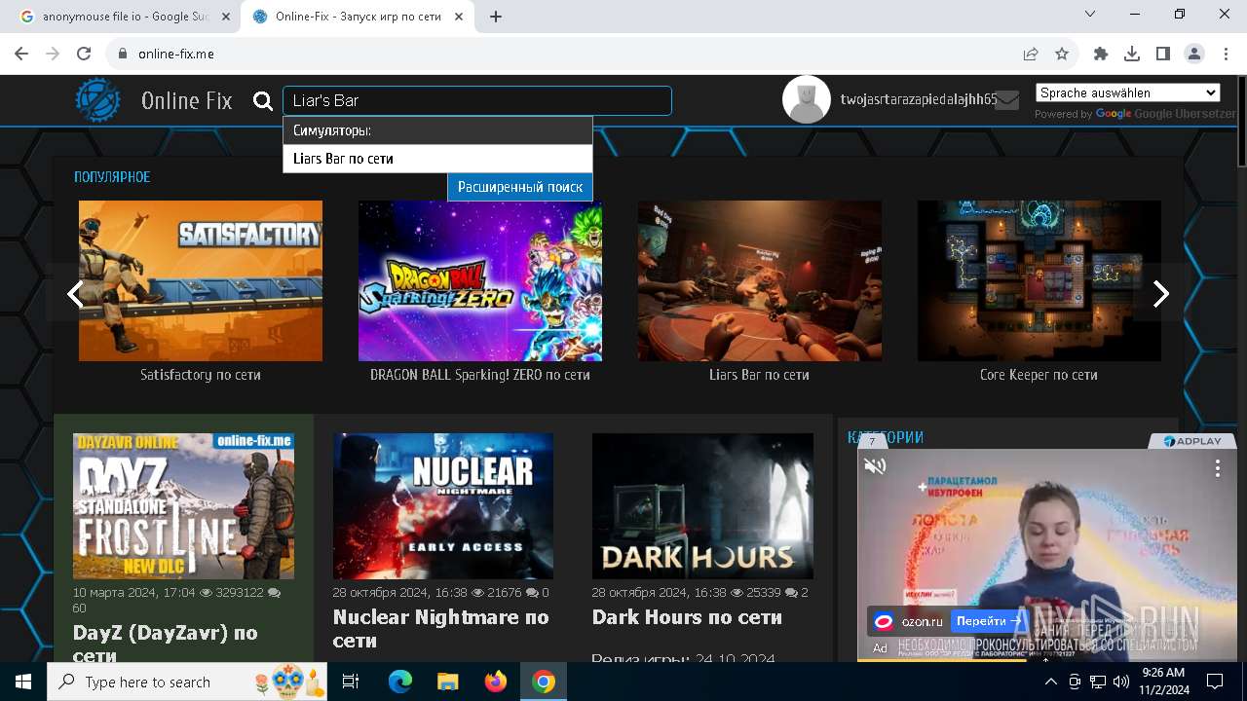Click the Windows taskbar search box
Screen dimensions: 1247x701
188,682
